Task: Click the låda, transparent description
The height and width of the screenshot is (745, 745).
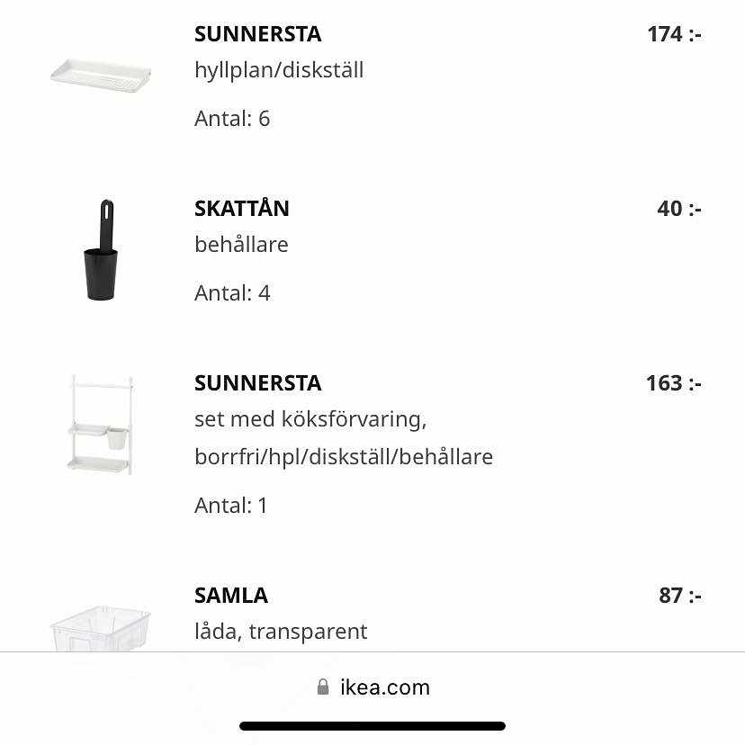Action: click(281, 632)
